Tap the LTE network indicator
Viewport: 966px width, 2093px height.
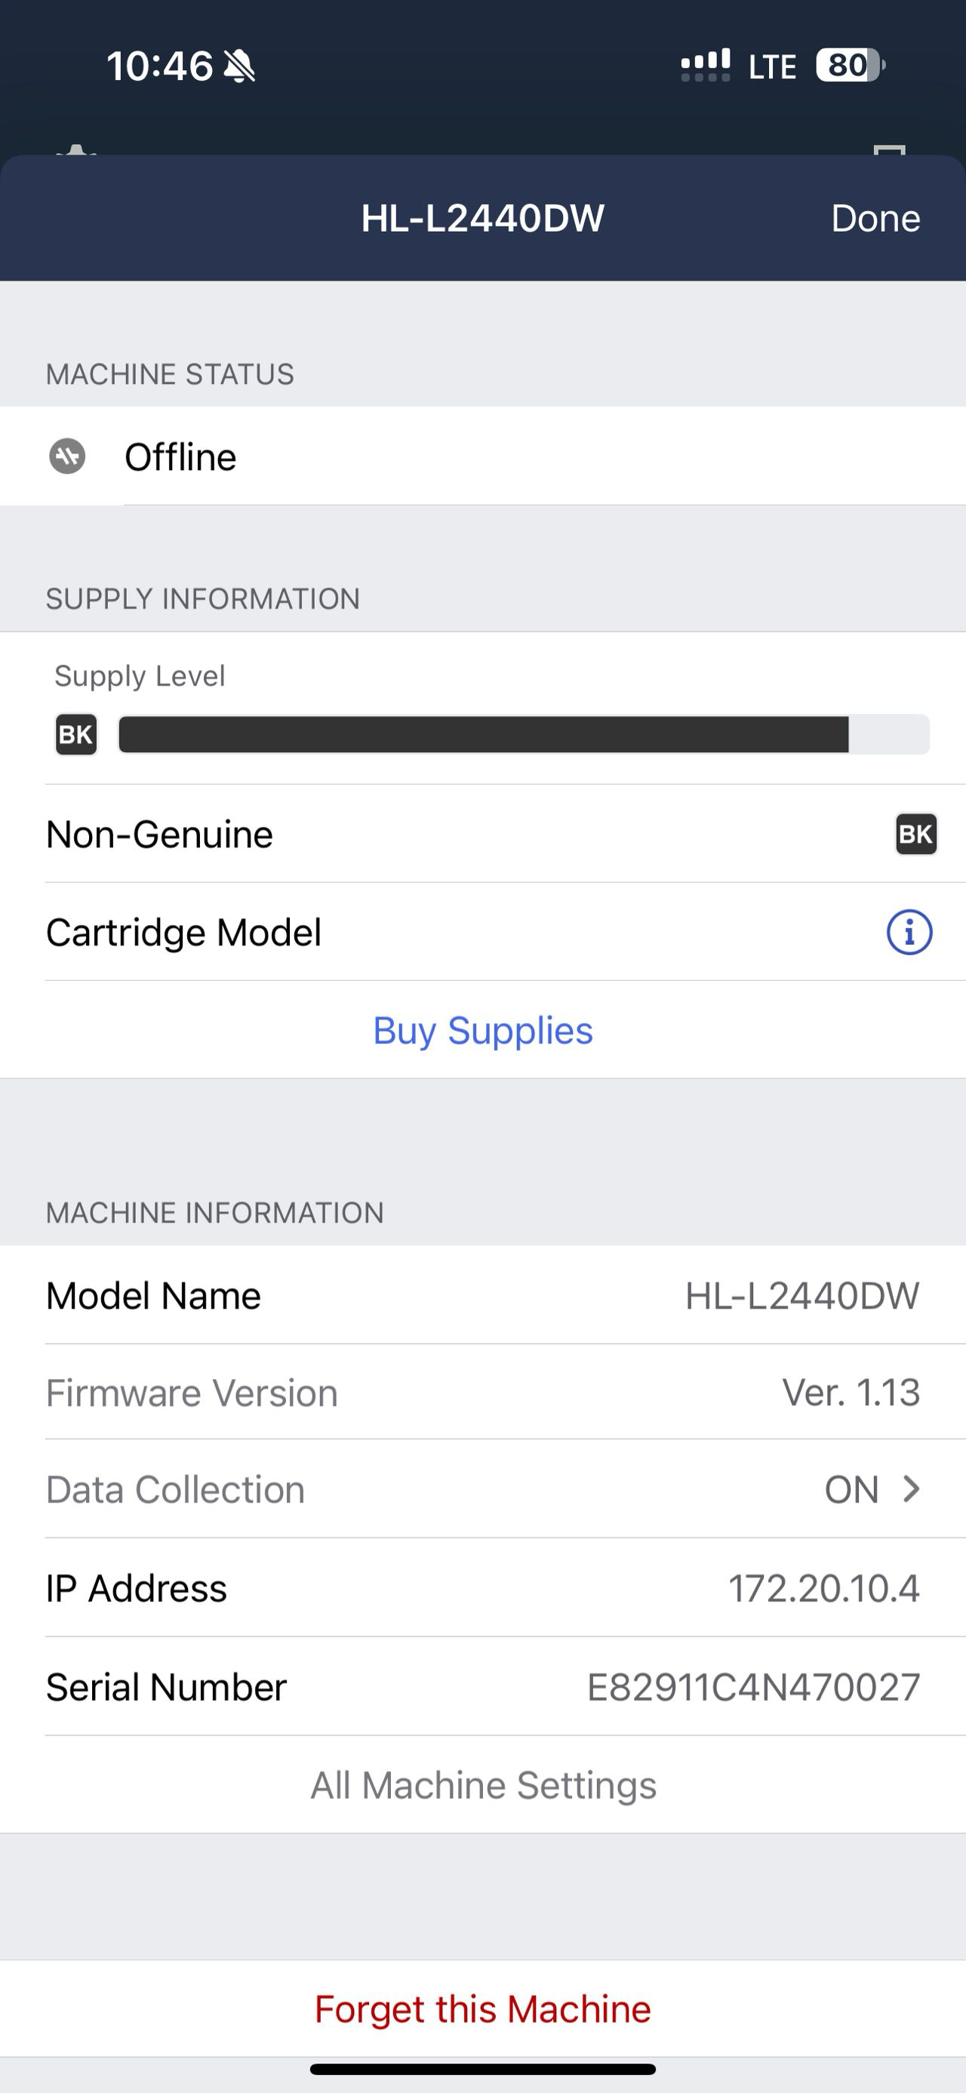coord(772,66)
